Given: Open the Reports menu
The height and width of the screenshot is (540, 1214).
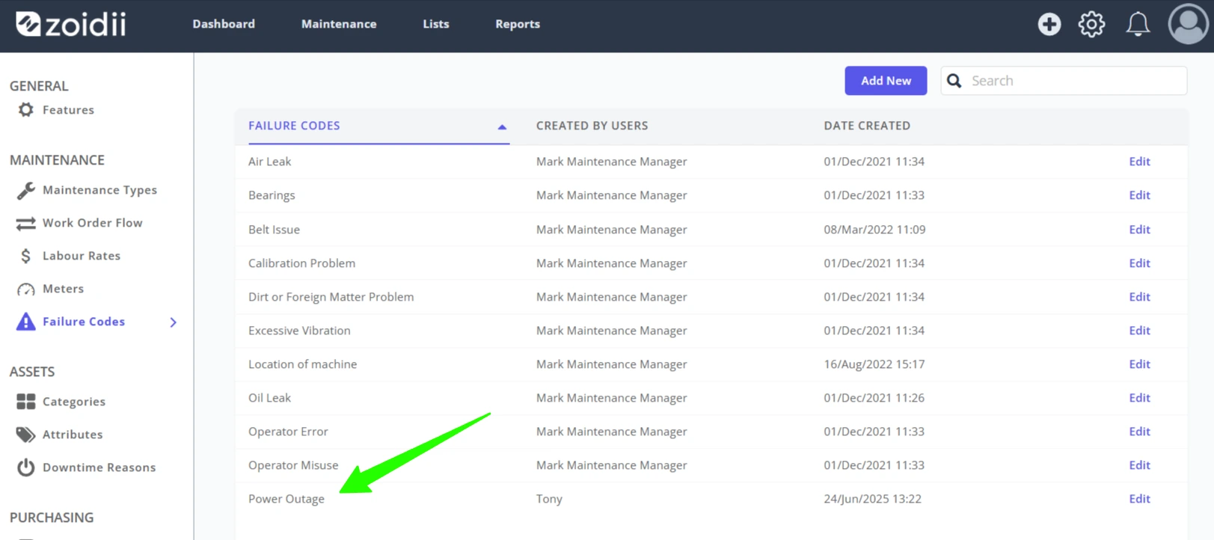Looking at the screenshot, I should (x=518, y=24).
